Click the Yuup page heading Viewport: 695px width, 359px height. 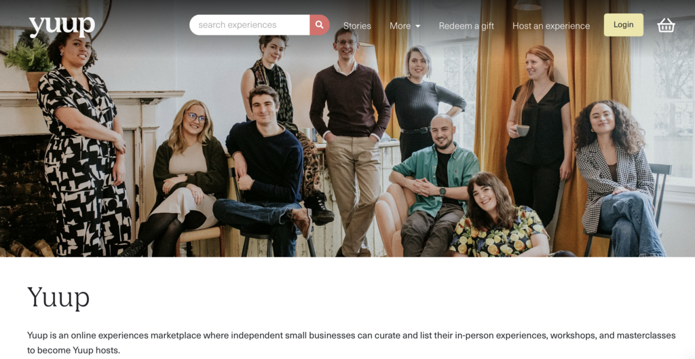tap(58, 297)
